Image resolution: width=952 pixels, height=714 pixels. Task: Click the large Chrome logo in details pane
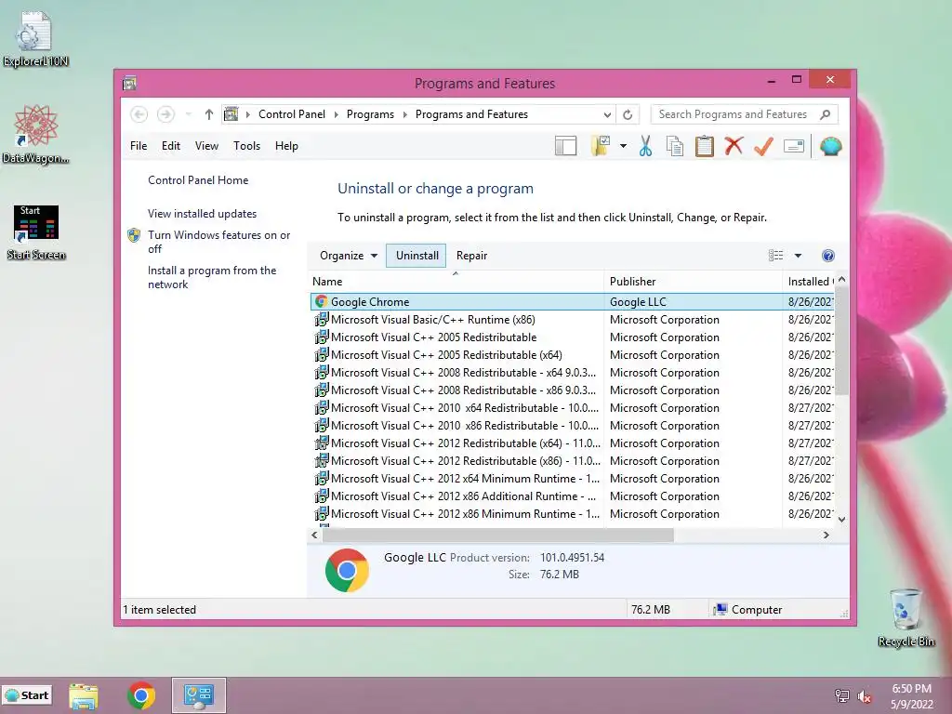pyautogui.click(x=347, y=570)
